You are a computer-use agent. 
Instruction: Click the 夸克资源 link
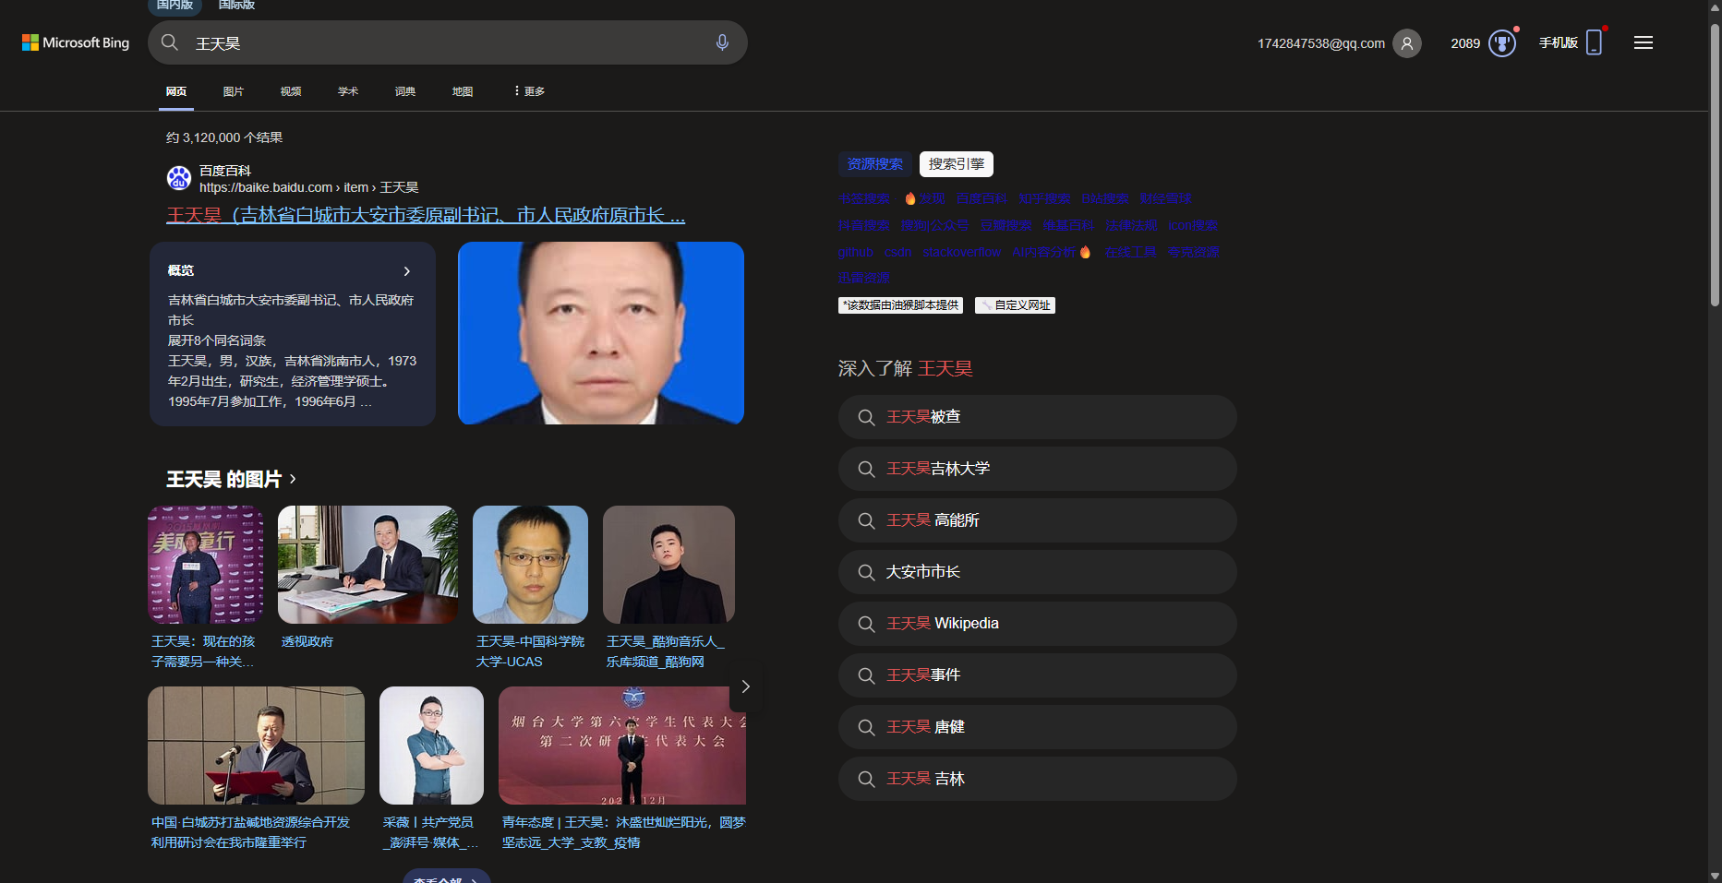coord(1193,252)
